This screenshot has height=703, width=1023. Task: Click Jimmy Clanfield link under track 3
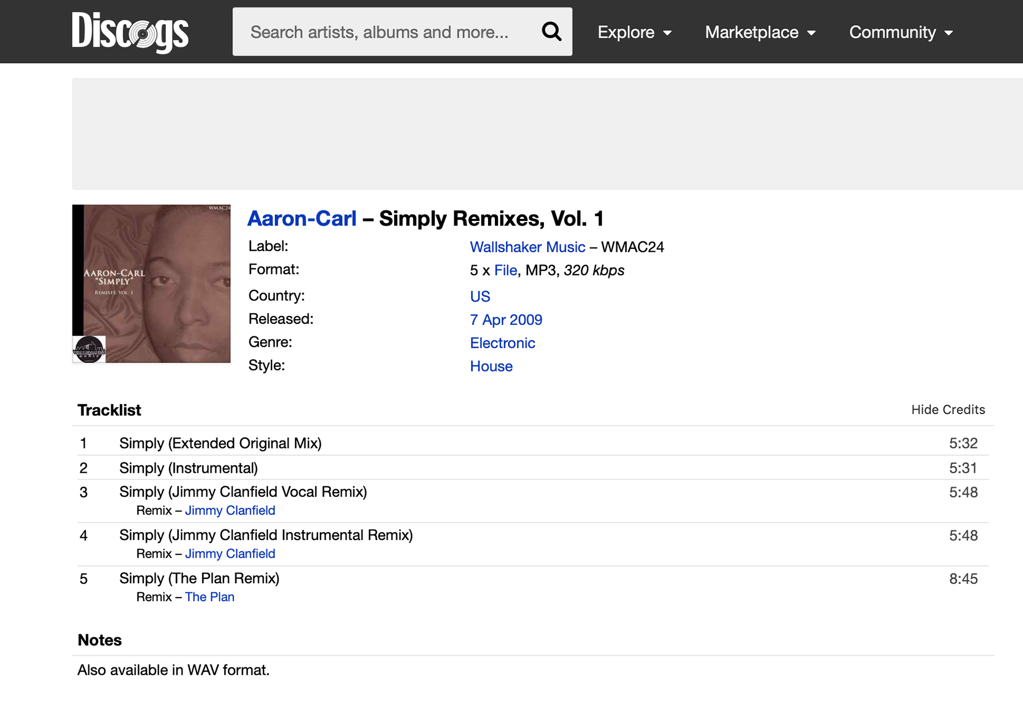[x=230, y=511]
